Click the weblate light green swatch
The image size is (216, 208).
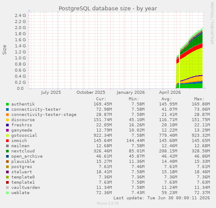[x=7, y=193]
